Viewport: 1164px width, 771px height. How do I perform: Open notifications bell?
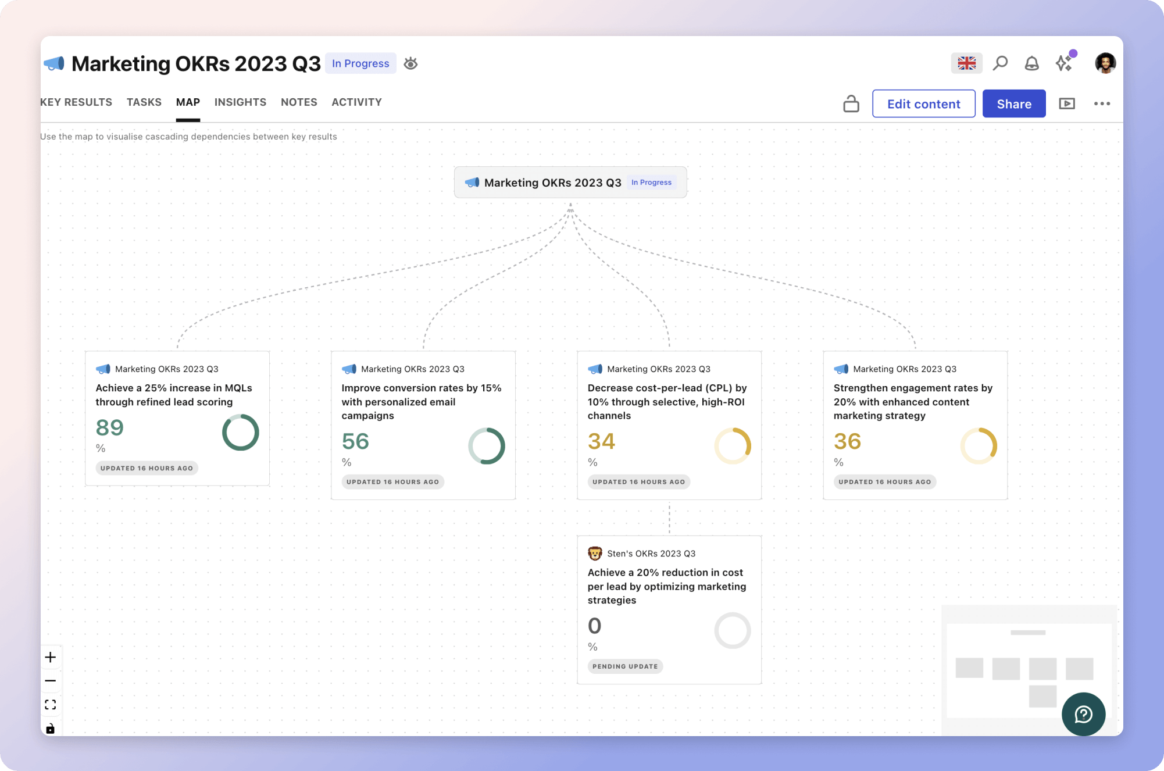pyautogui.click(x=1031, y=63)
